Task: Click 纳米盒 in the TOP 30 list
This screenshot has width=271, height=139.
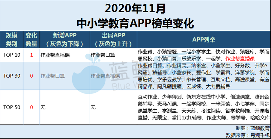Action: 199,65
